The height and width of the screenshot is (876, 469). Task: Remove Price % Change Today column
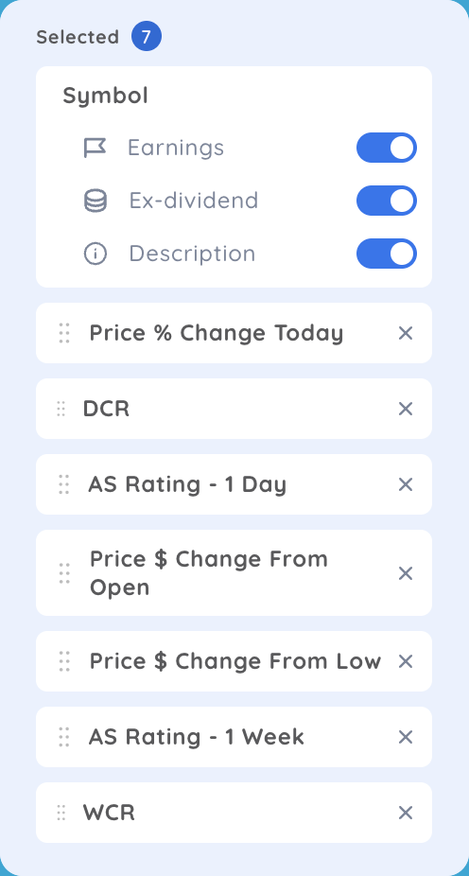point(406,334)
